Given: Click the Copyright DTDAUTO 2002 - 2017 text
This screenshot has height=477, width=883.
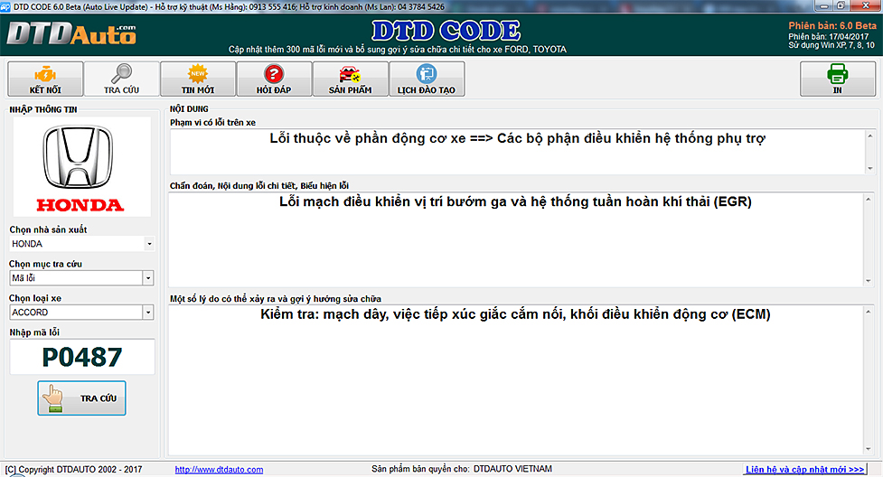Looking at the screenshot, I should coord(74,469).
